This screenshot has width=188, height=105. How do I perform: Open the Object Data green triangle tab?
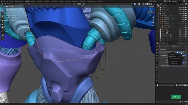pyautogui.click(x=157, y=78)
